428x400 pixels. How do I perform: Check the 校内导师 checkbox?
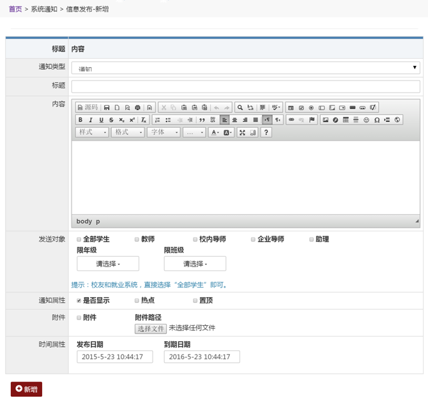pyautogui.click(x=195, y=240)
